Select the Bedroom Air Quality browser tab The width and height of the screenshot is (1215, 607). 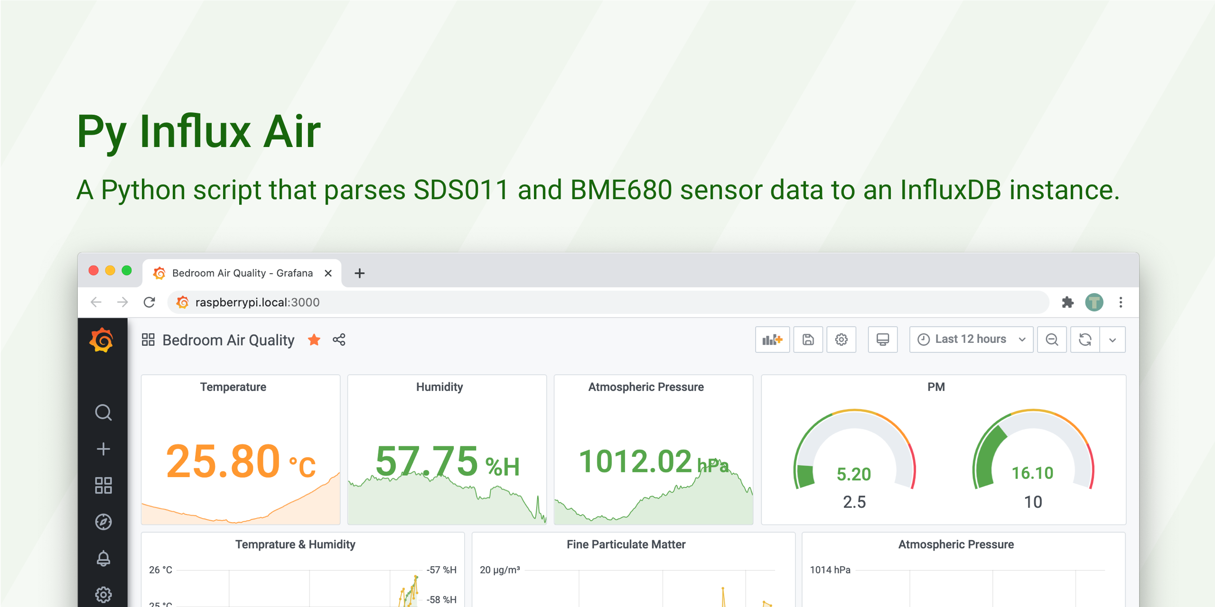click(242, 273)
